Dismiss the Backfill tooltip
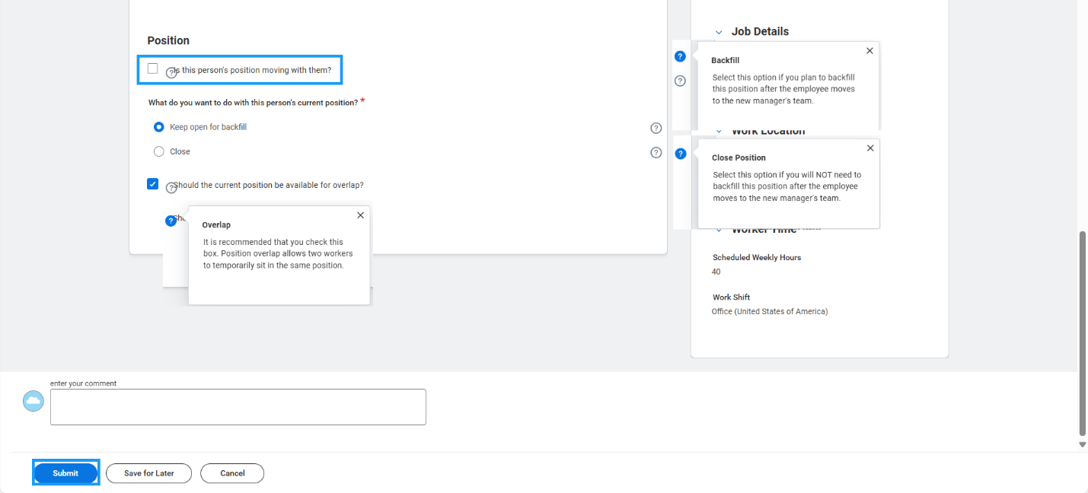 (869, 50)
